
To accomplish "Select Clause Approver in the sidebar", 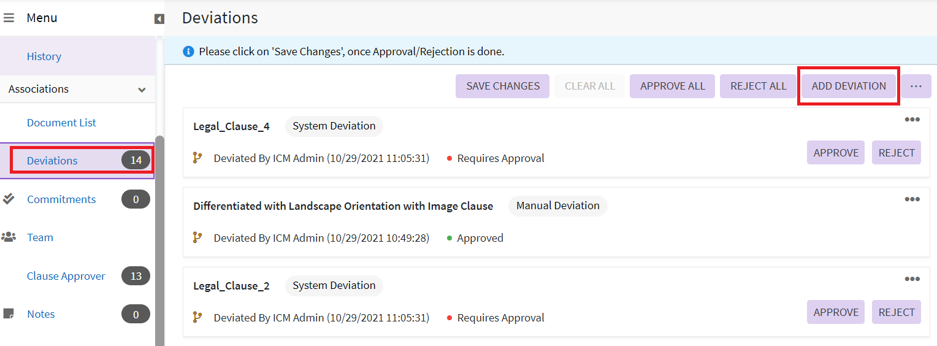I will pyautogui.click(x=66, y=276).
